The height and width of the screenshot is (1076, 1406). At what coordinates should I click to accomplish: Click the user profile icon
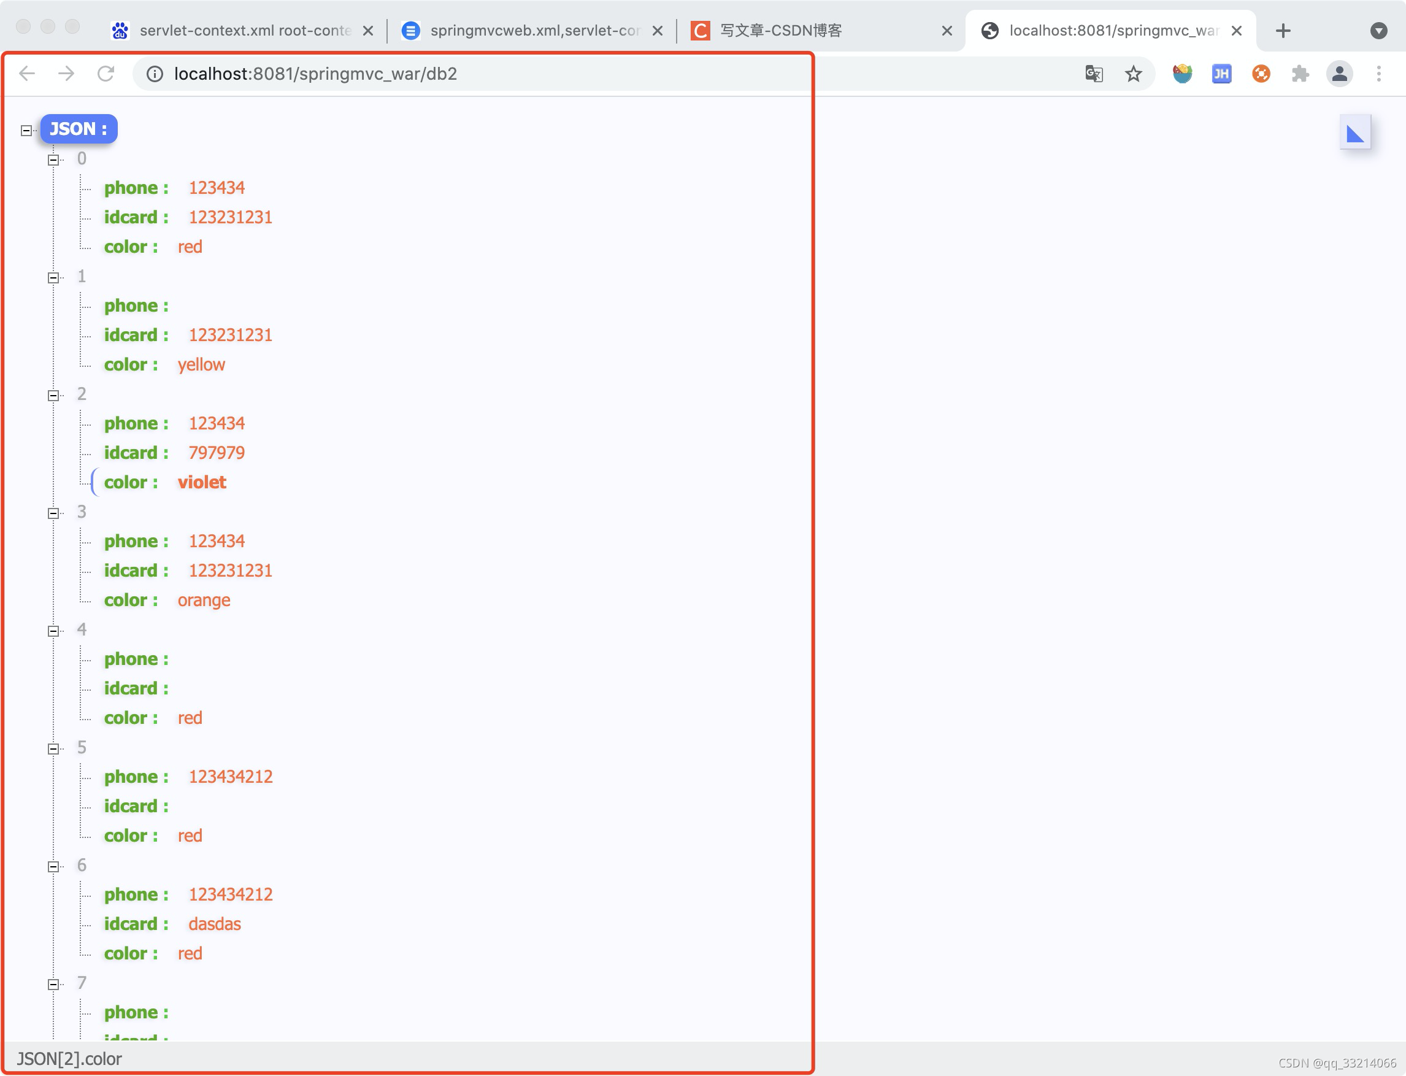coord(1338,74)
